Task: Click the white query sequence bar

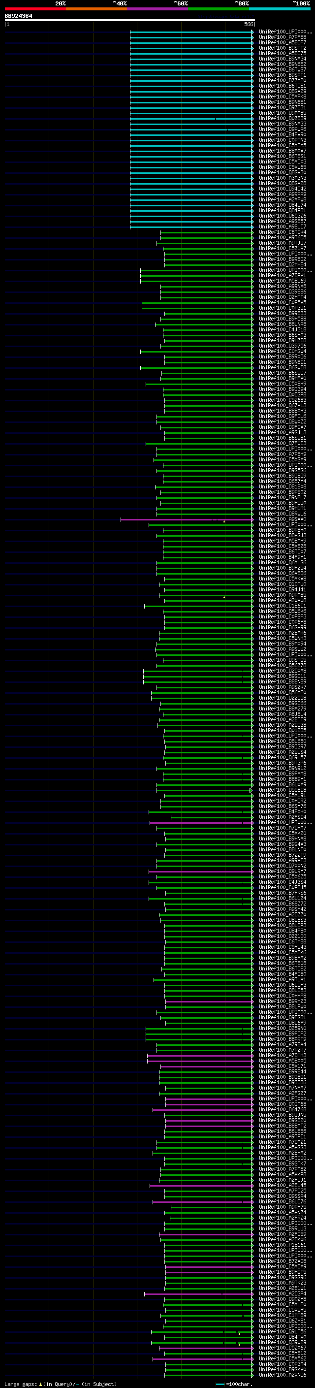Action: point(129,20)
